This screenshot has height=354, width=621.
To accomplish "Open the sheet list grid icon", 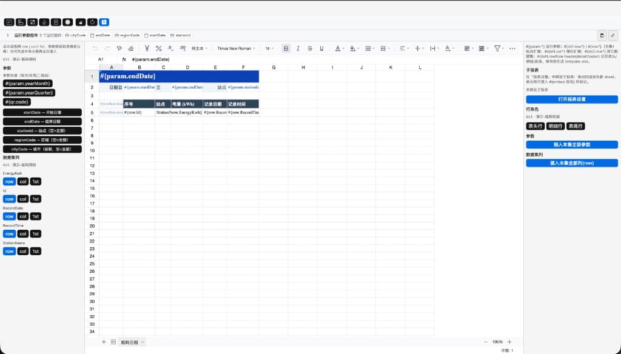I will (113, 342).
